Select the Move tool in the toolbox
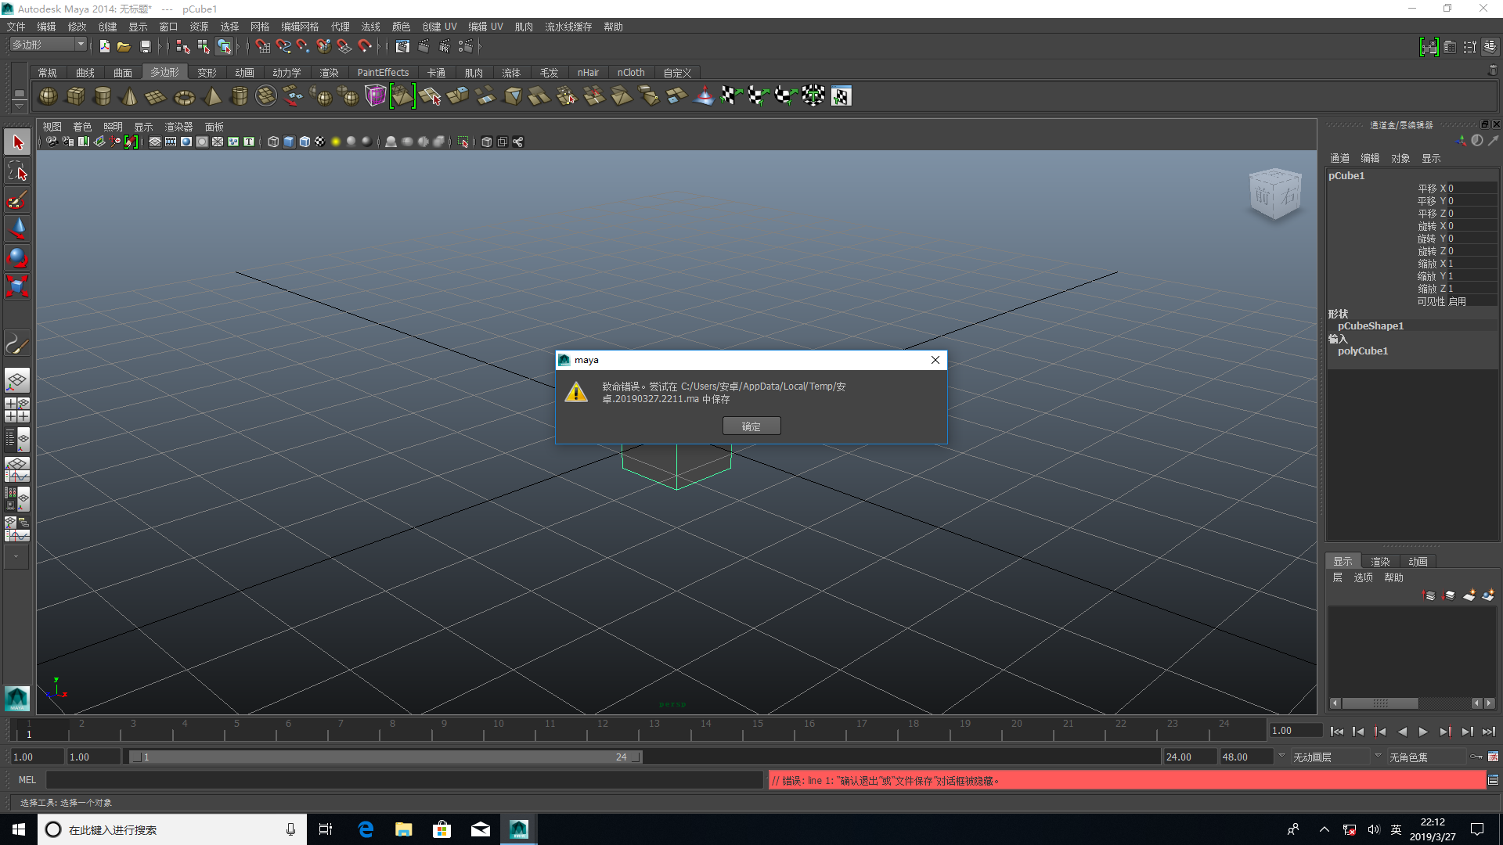The width and height of the screenshot is (1503, 845). (x=17, y=228)
